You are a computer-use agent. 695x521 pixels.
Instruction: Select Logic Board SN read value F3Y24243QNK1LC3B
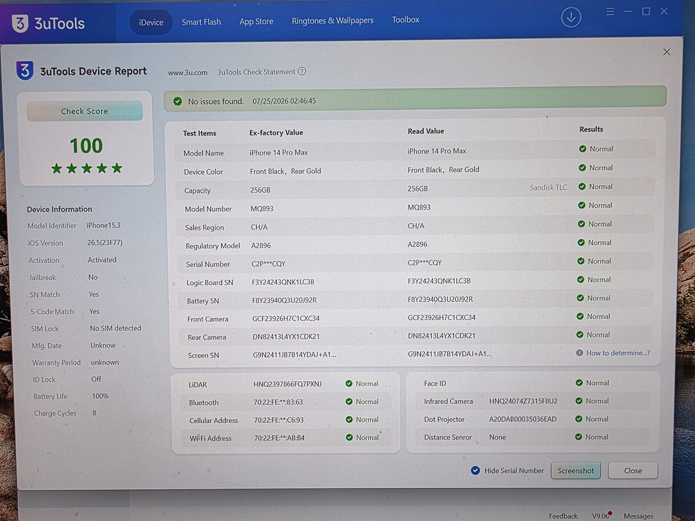tap(439, 281)
